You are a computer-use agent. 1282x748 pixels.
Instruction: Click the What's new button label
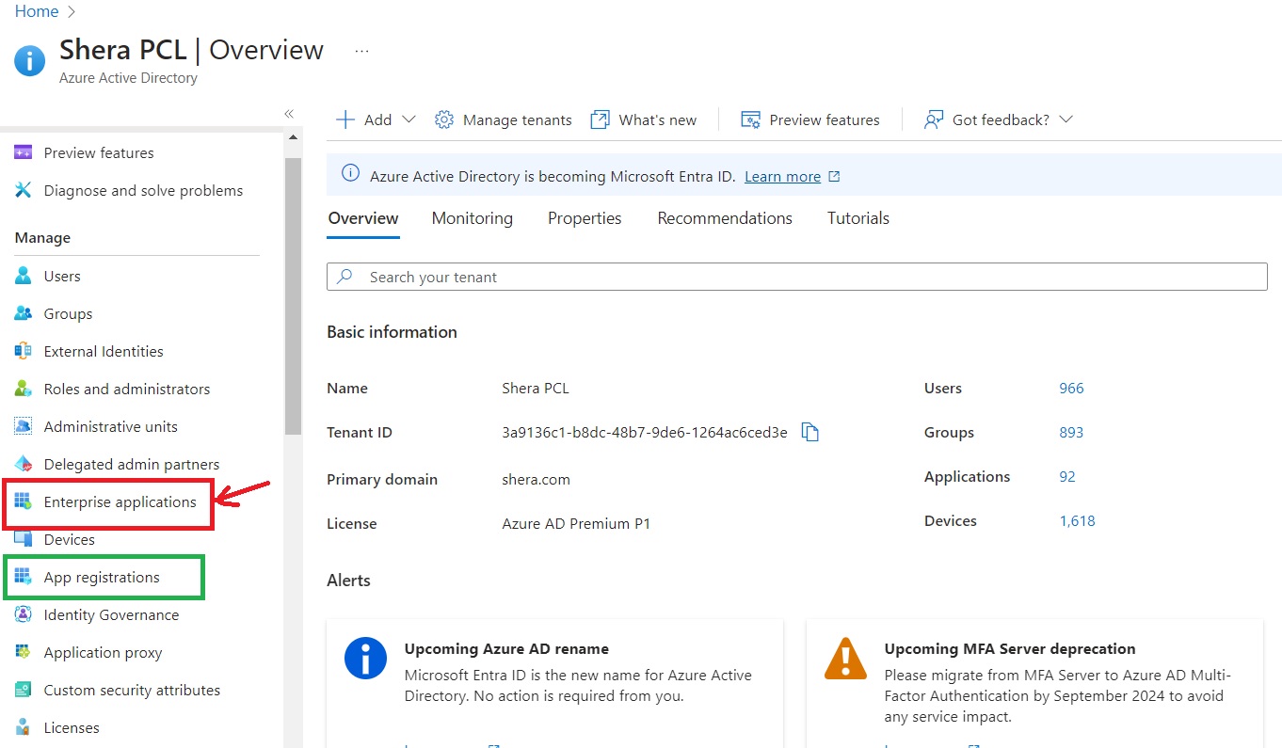658,119
